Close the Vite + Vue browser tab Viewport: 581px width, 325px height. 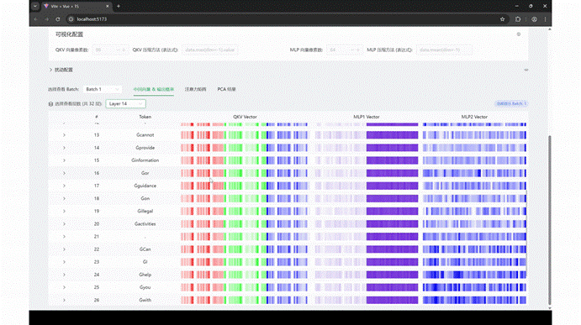(x=108, y=6)
